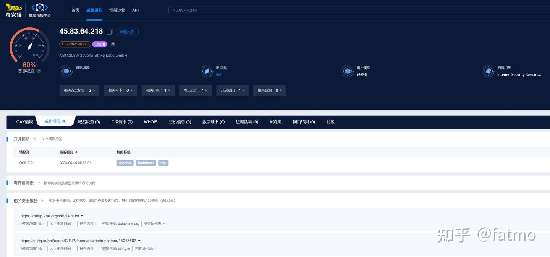This screenshot has width=550, height=257.
Task: Open 近期活动 (0) tab
Action: coord(247,122)
